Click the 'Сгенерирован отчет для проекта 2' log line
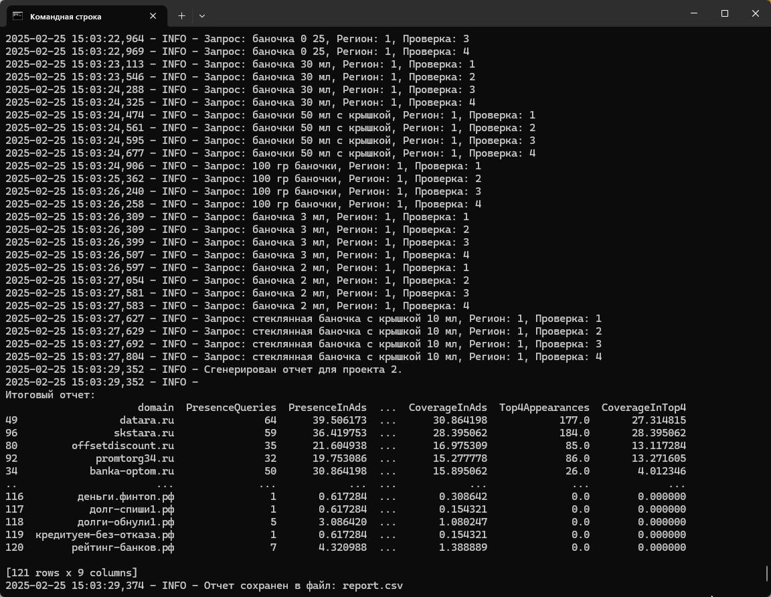This screenshot has height=597, width=771. tap(203, 369)
